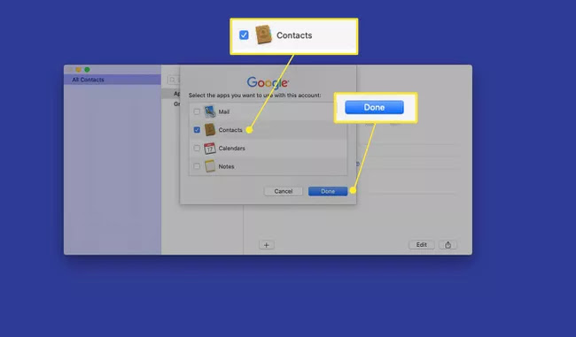Tick the Mail checkbox
576x337 pixels.
(197, 111)
